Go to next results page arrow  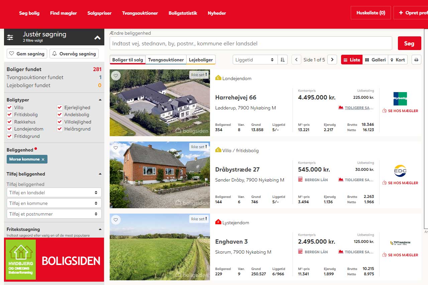[x=332, y=60]
